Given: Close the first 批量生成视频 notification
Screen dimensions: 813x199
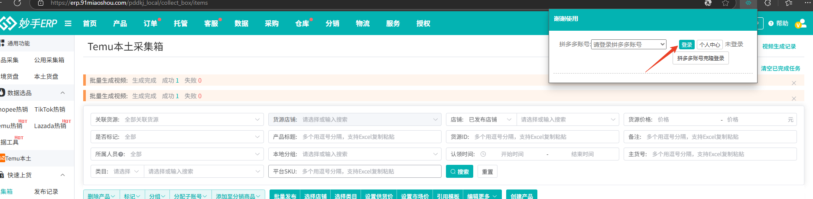Looking at the screenshot, I should (794, 83).
